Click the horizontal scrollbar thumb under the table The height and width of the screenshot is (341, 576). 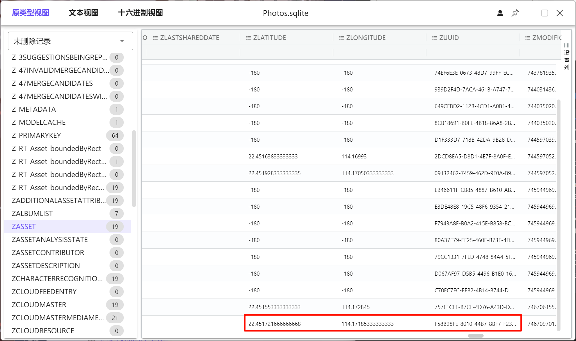pyautogui.click(x=476, y=336)
